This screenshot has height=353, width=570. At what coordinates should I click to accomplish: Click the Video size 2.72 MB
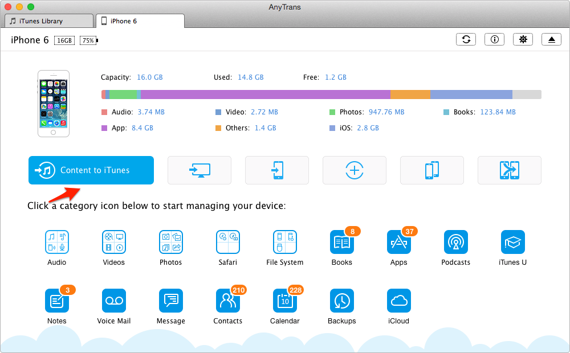click(x=264, y=112)
